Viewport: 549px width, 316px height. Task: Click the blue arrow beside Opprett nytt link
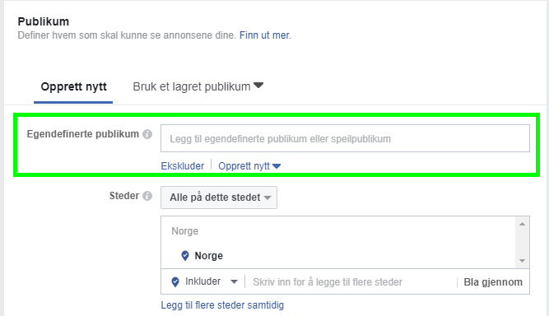point(277,166)
